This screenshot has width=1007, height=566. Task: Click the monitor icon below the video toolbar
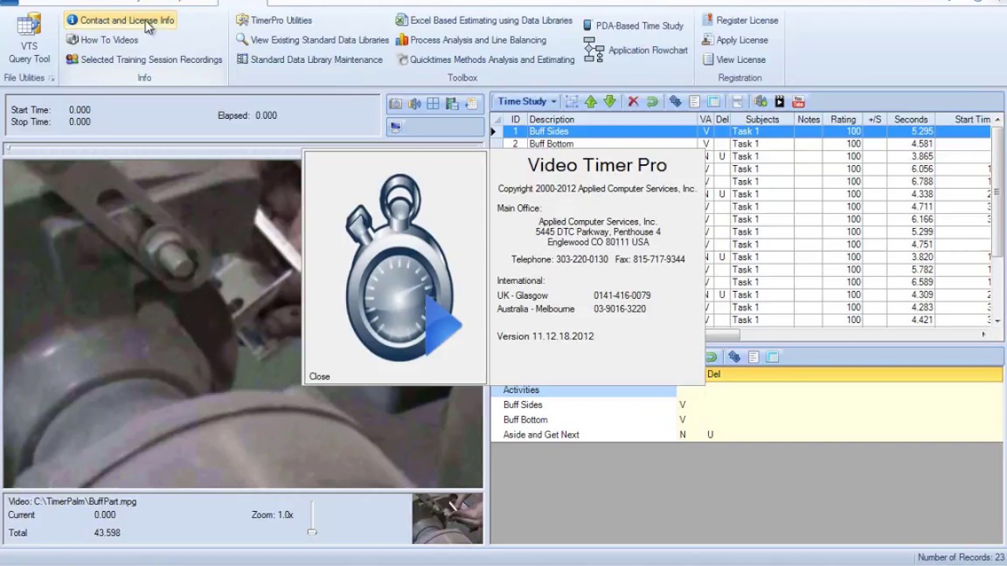click(x=396, y=127)
